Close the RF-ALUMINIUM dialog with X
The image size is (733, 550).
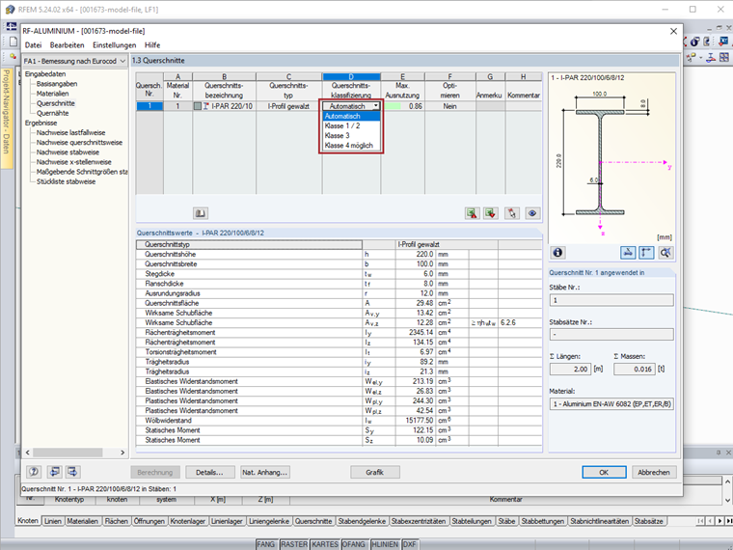(673, 31)
